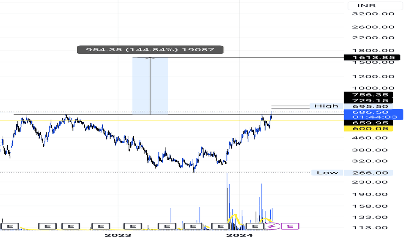Click the 230.00 price scale value
Image resolution: width=407 pixels, height=240 pixels.
point(370,182)
